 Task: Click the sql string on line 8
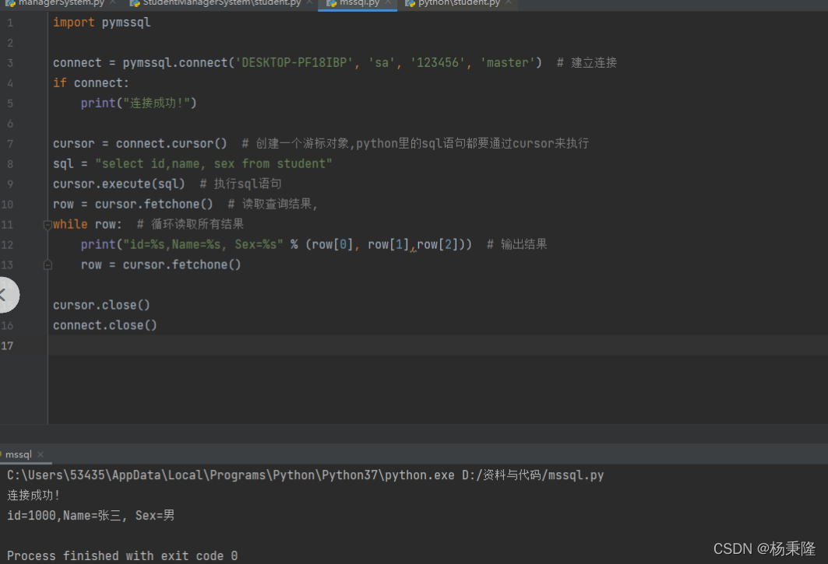click(213, 164)
